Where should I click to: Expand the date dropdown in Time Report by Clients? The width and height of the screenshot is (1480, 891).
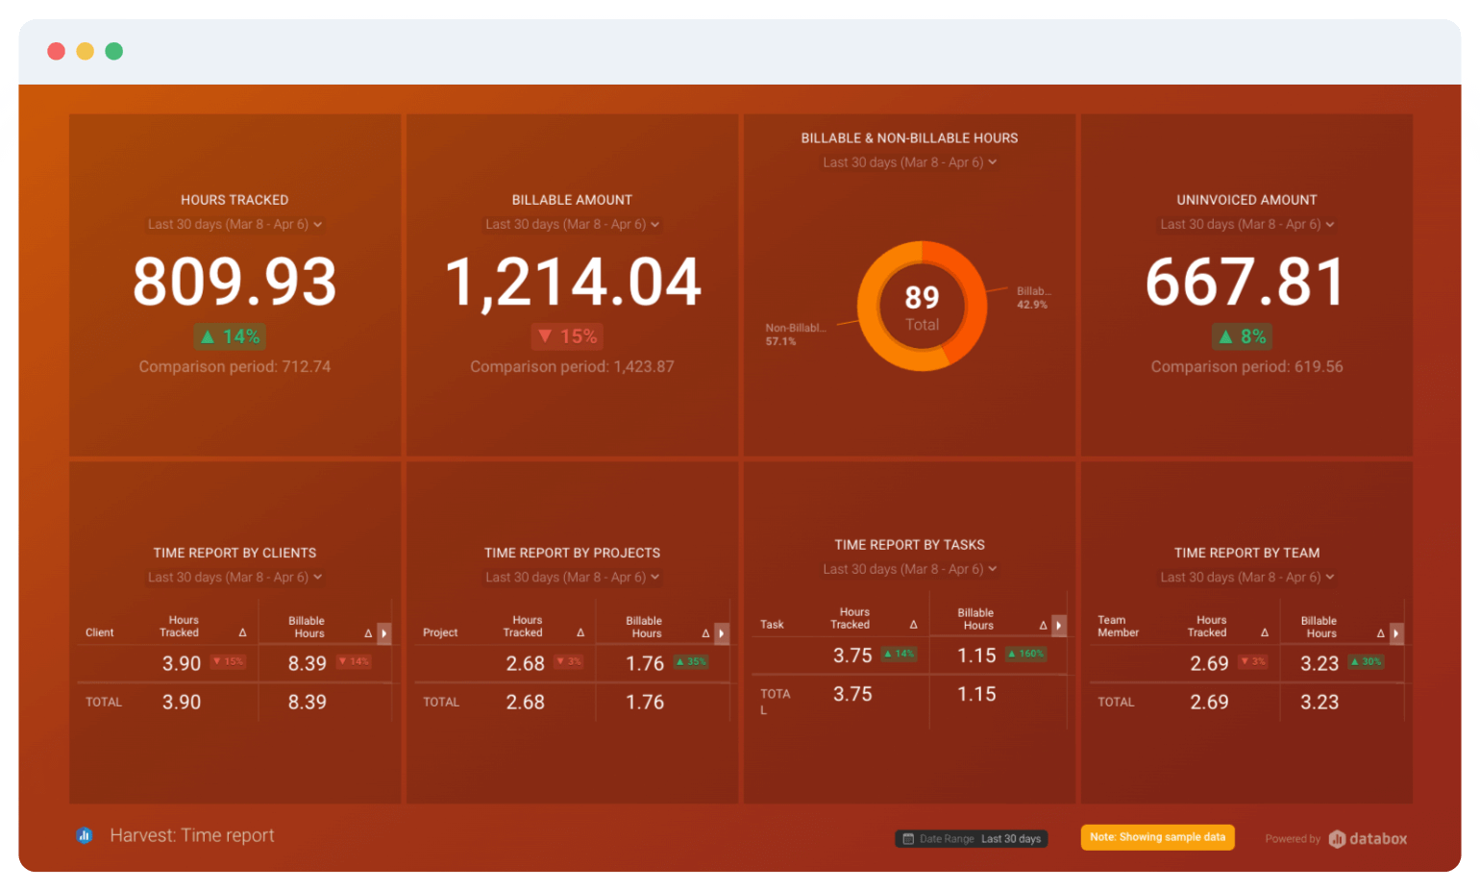coord(234,577)
